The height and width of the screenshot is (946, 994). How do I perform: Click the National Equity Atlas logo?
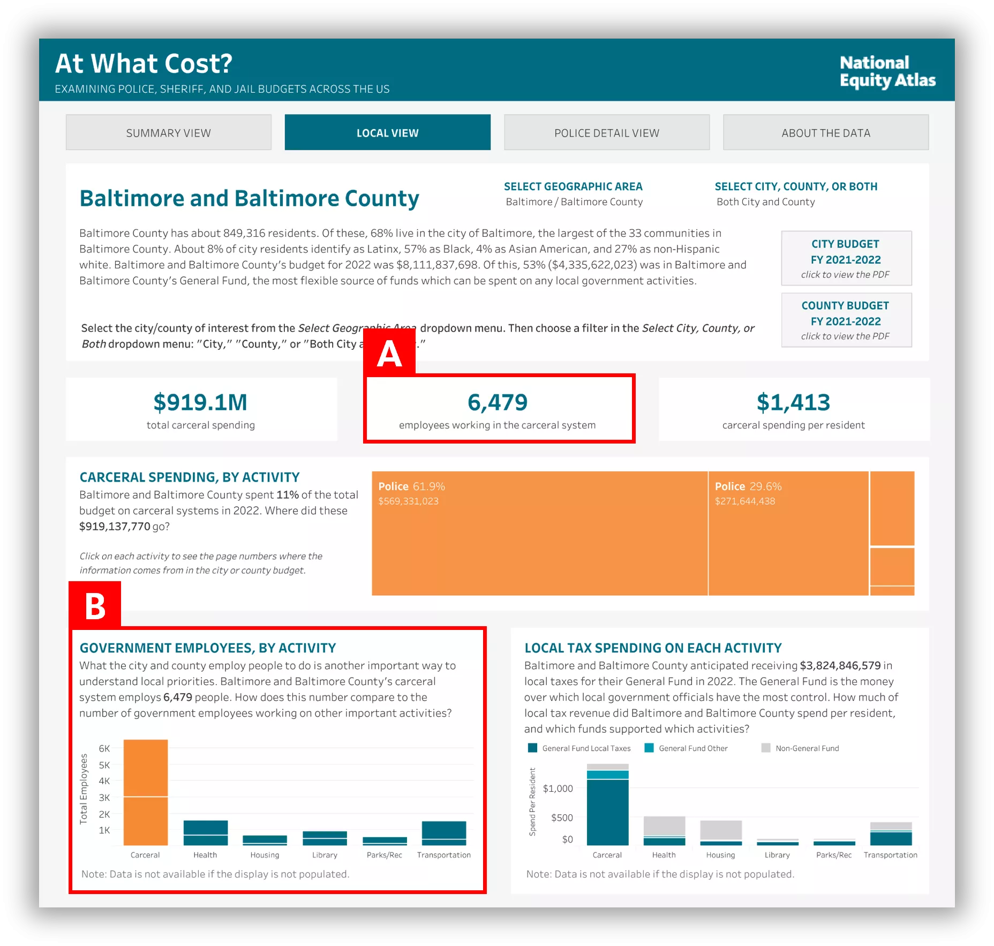tap(887, 71)
